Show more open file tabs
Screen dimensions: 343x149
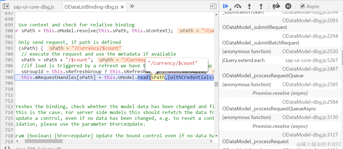[x=132, y=6]
